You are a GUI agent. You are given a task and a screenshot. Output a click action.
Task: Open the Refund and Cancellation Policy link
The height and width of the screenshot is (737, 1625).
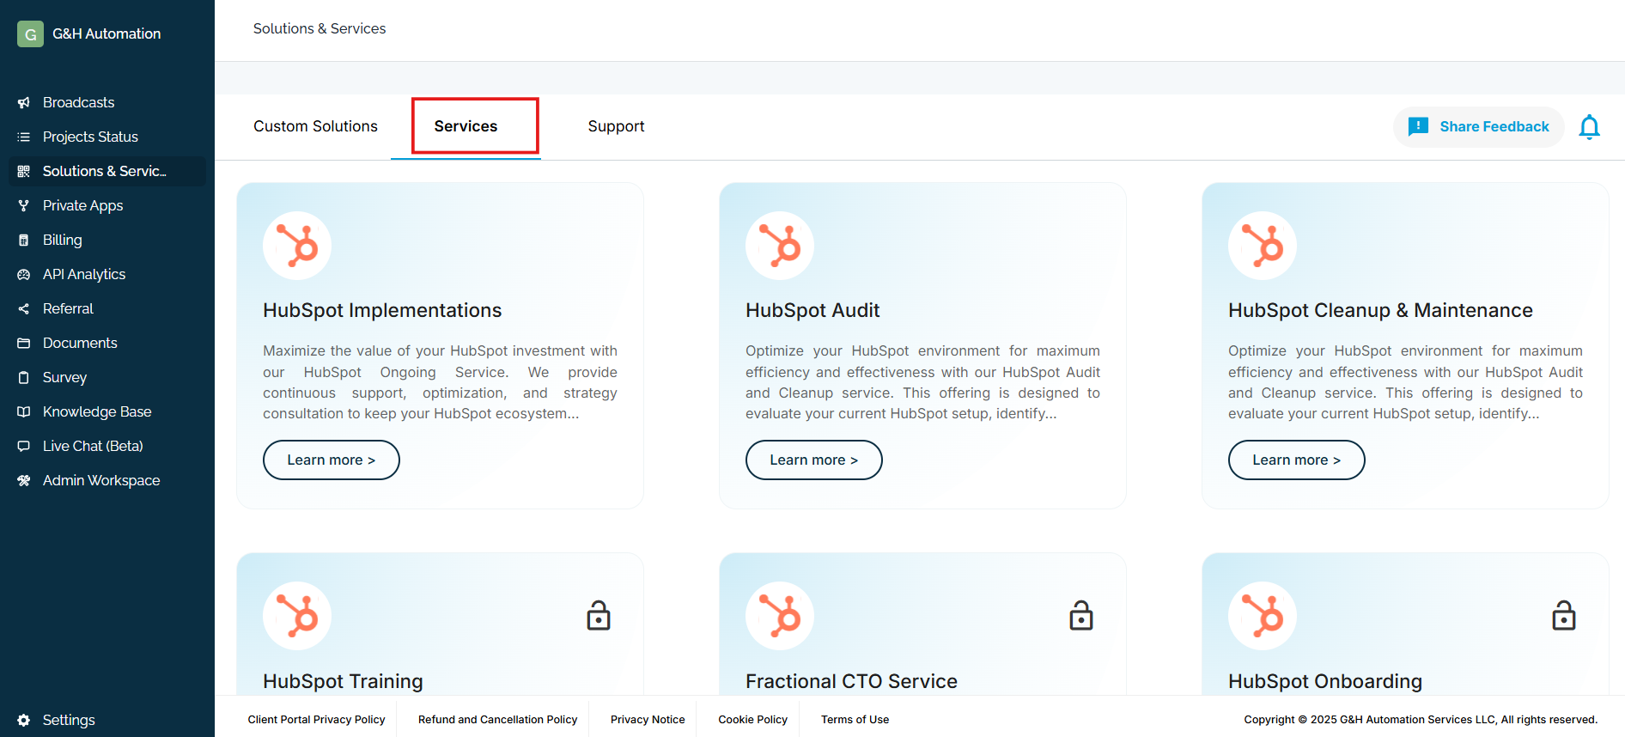click(497, 720)
